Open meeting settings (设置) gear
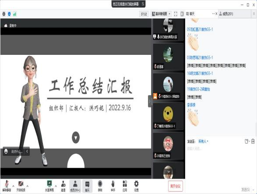The height and width of the screenshot is (194, 257). click(136, 186)
